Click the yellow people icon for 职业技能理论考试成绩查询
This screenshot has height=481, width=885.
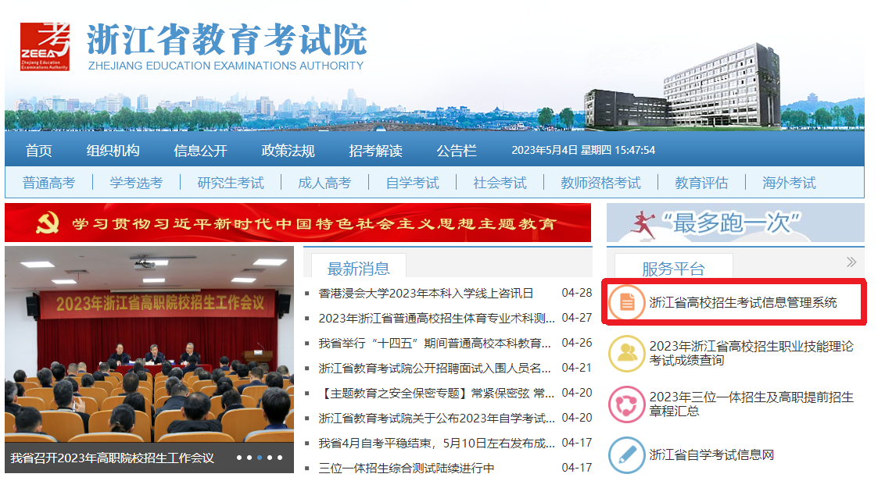coord(626,353)
